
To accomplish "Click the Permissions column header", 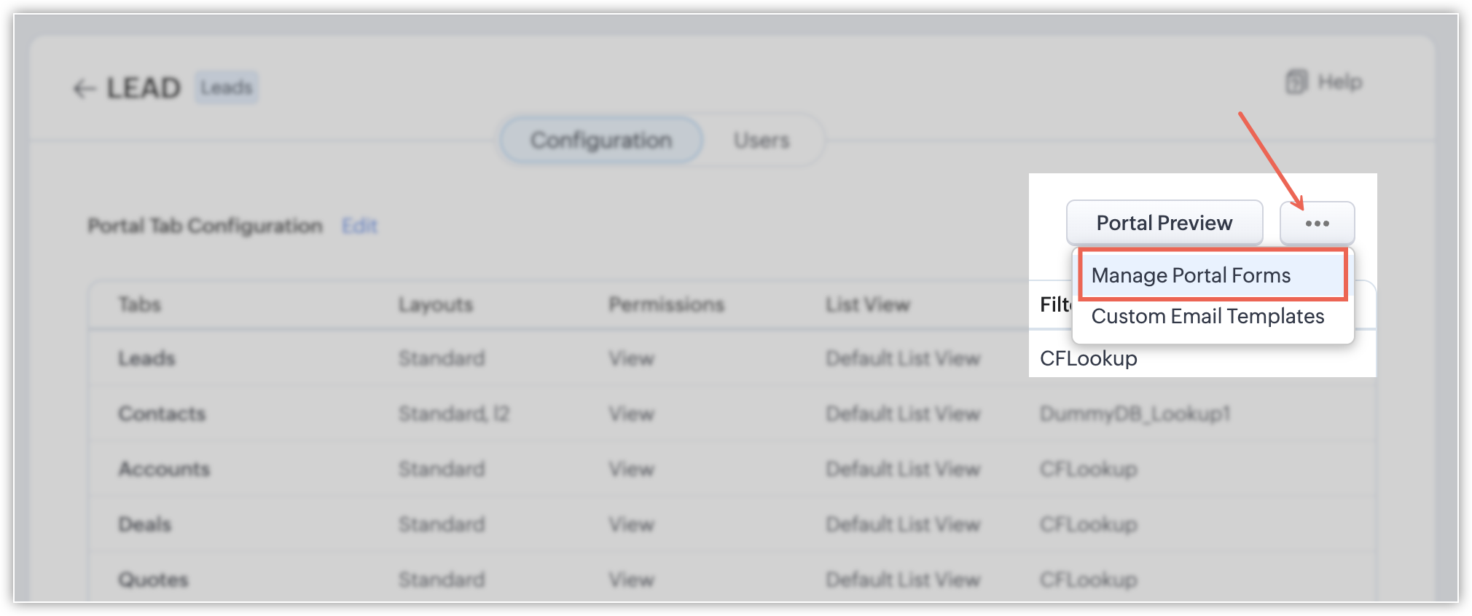I will [666, 304].
